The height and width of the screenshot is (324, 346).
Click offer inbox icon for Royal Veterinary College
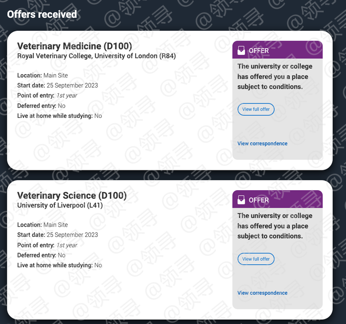coord(241,50)
